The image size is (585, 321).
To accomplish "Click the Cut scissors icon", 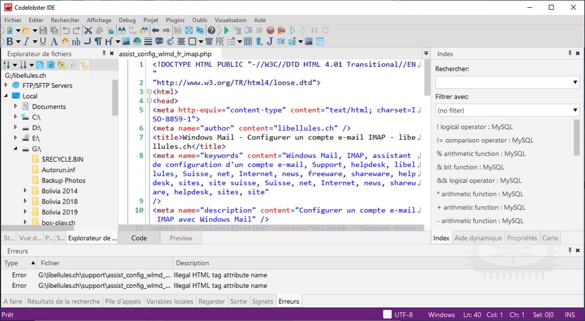I will pos(88,31).
